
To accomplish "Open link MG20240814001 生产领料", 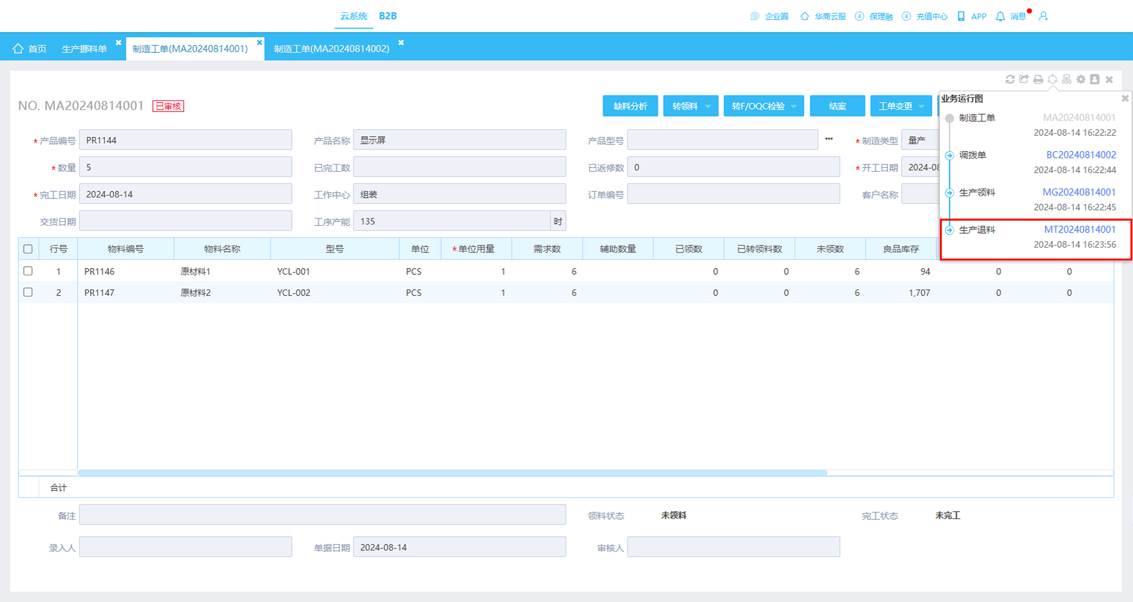I will [1079, 192].
